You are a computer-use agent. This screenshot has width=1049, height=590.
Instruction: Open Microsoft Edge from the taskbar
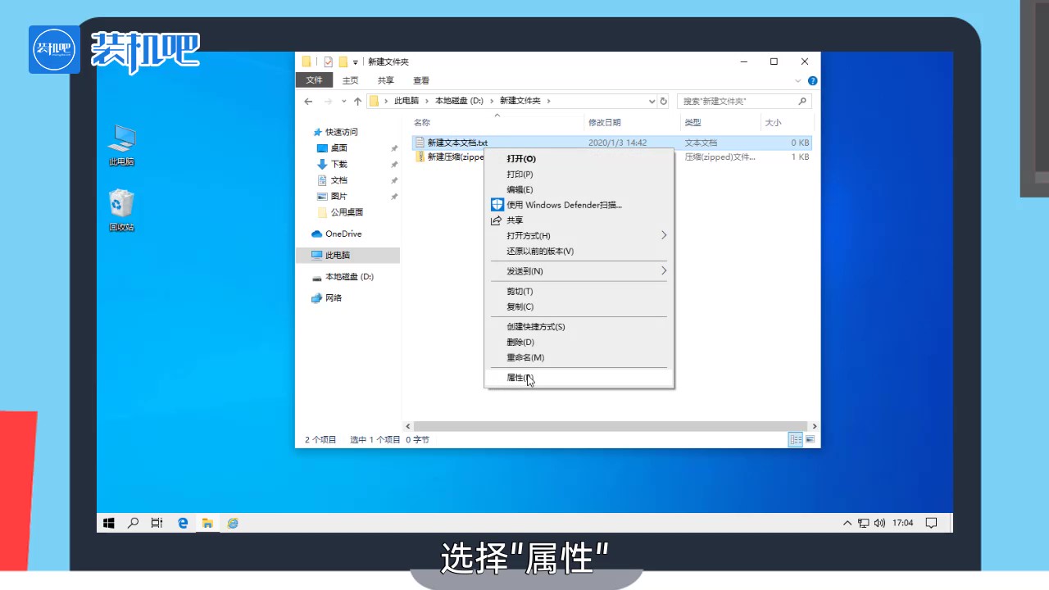(182, 522)
